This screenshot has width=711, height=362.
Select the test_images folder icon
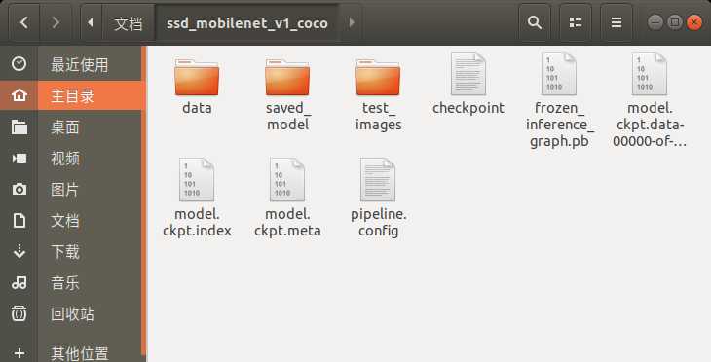click(x=378, y=77)
